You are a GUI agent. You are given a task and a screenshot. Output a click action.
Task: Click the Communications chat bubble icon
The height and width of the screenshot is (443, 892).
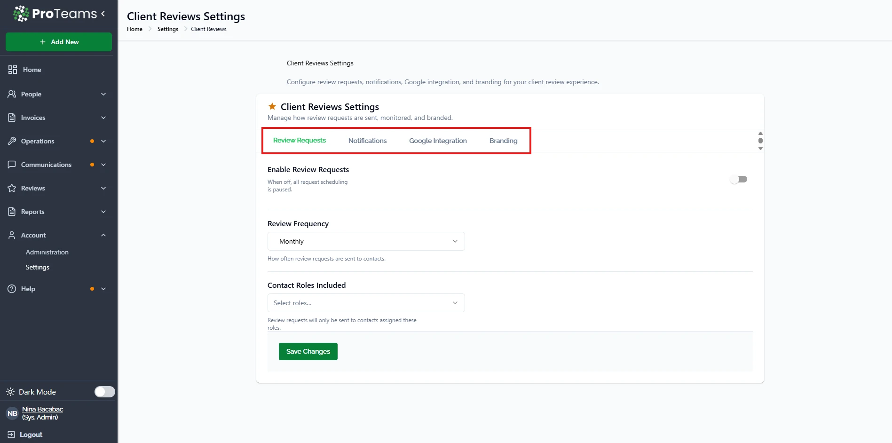12,165
